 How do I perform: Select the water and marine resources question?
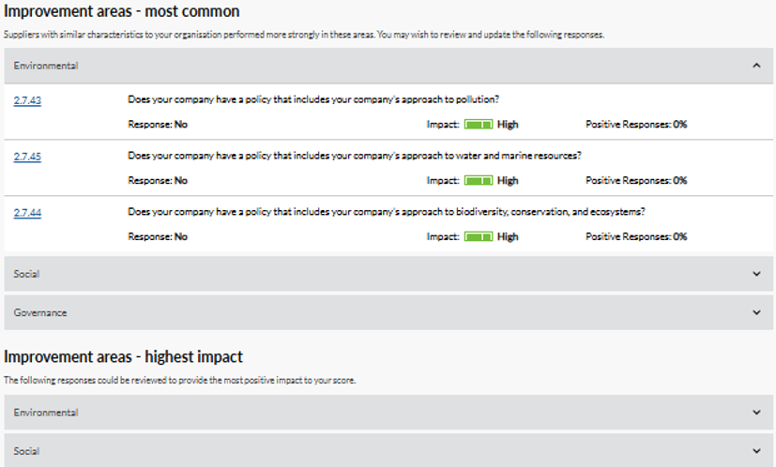355,156
